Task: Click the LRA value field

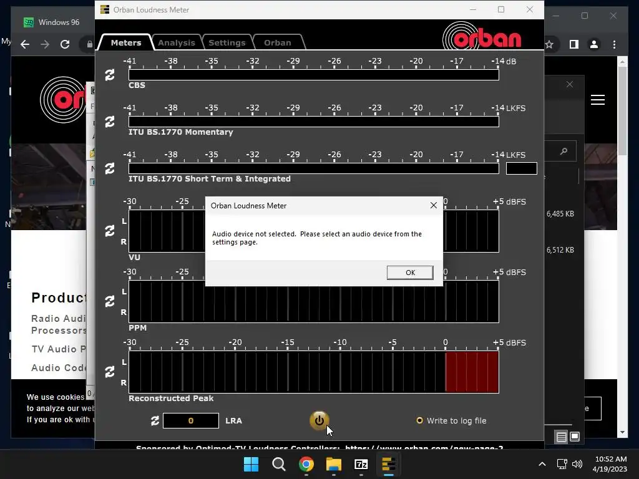Action: coord(191,421)
